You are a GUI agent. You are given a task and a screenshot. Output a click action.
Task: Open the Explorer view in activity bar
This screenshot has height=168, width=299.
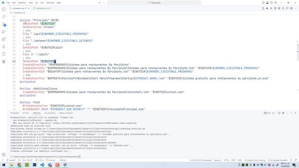(x=4, y=9)
